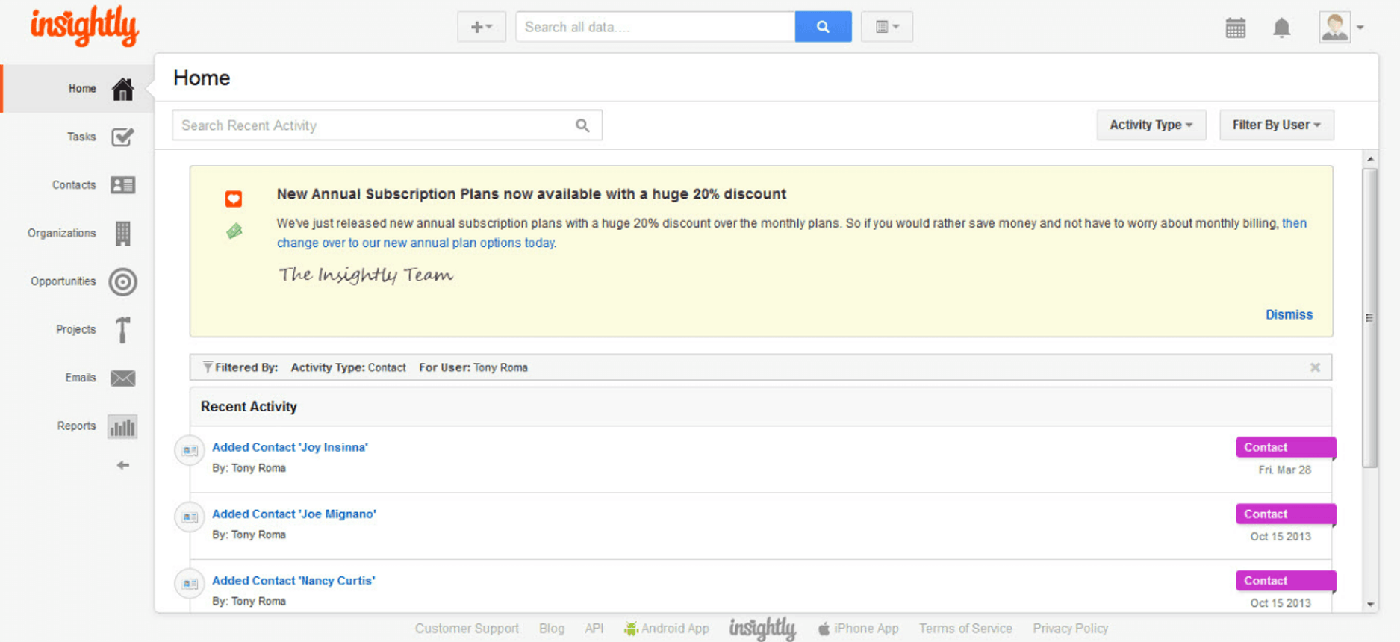Click the vertical scrollbar thumb
The width and height of the screenshot is (1400, 642).
point(1370,318)
